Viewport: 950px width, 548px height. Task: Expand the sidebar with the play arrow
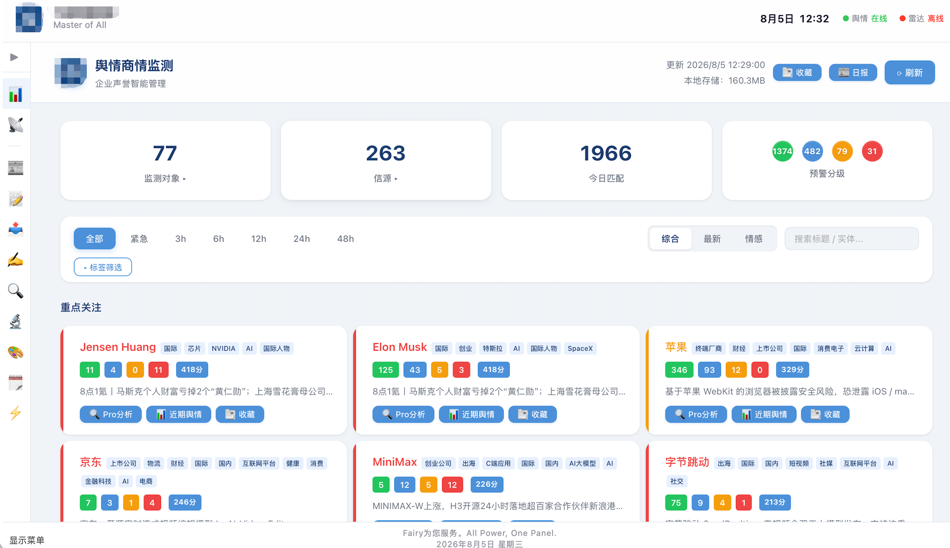14,57
